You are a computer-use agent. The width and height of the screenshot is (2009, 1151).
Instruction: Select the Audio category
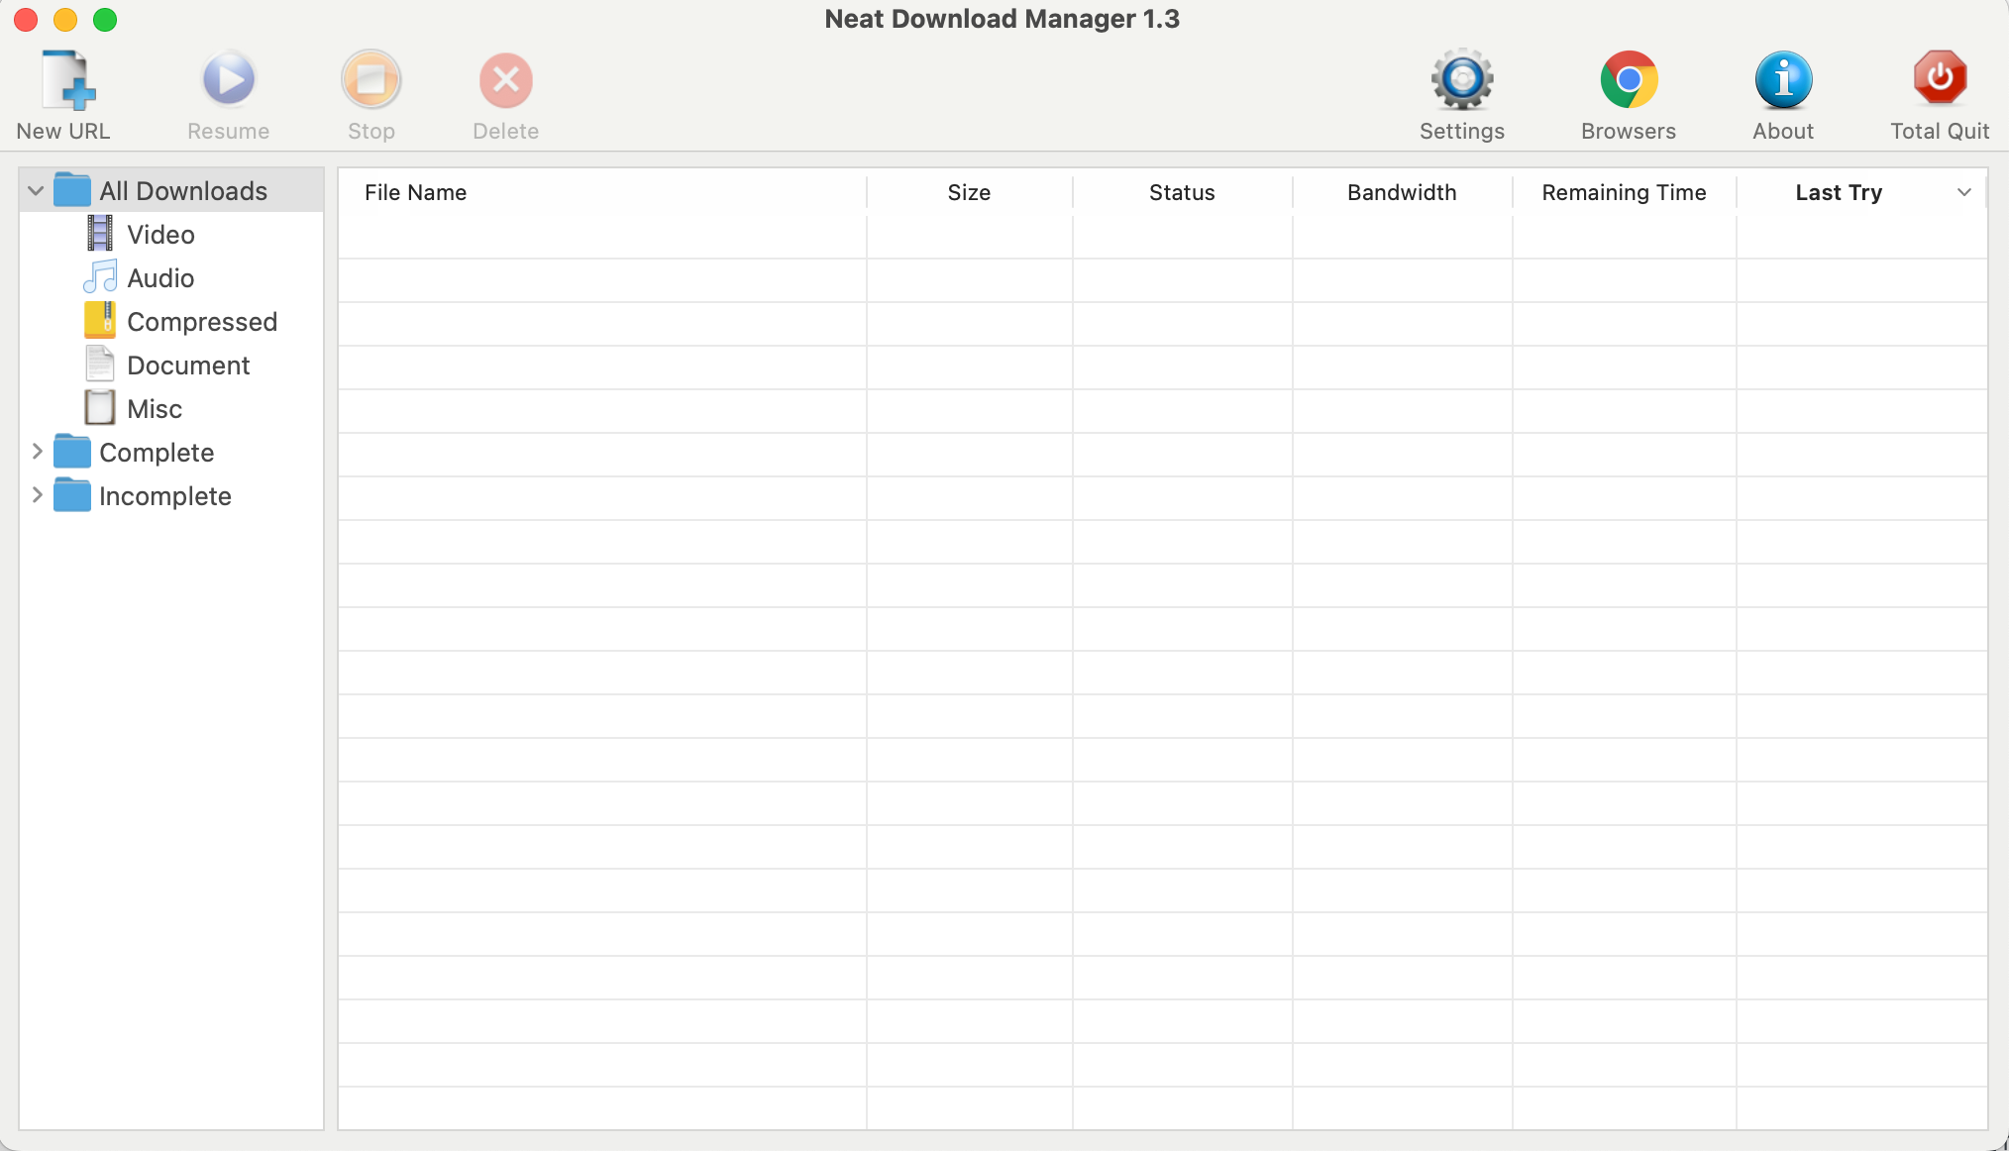(159, 278)
